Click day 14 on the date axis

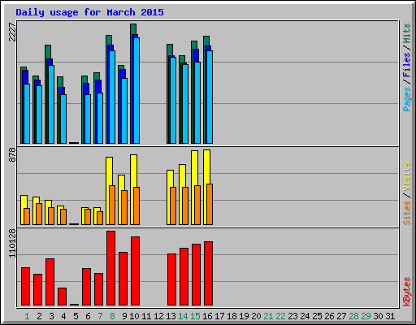click(x=183, y=316)
